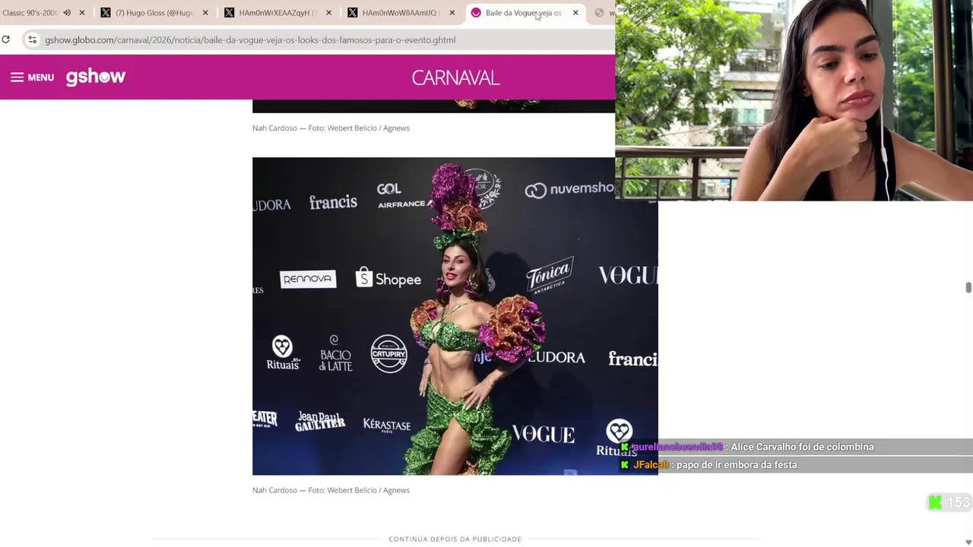The image size is (973, 547).
Task: Switch to the Hugo Gloss X tab
Action: pos(154,13)
